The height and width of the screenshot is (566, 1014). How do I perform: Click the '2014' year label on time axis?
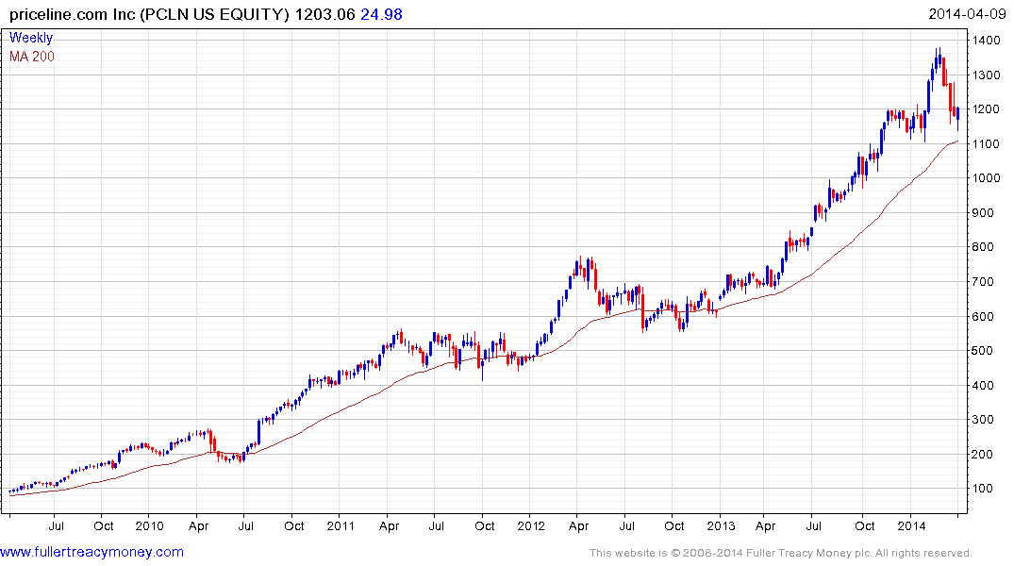(911, 525)
